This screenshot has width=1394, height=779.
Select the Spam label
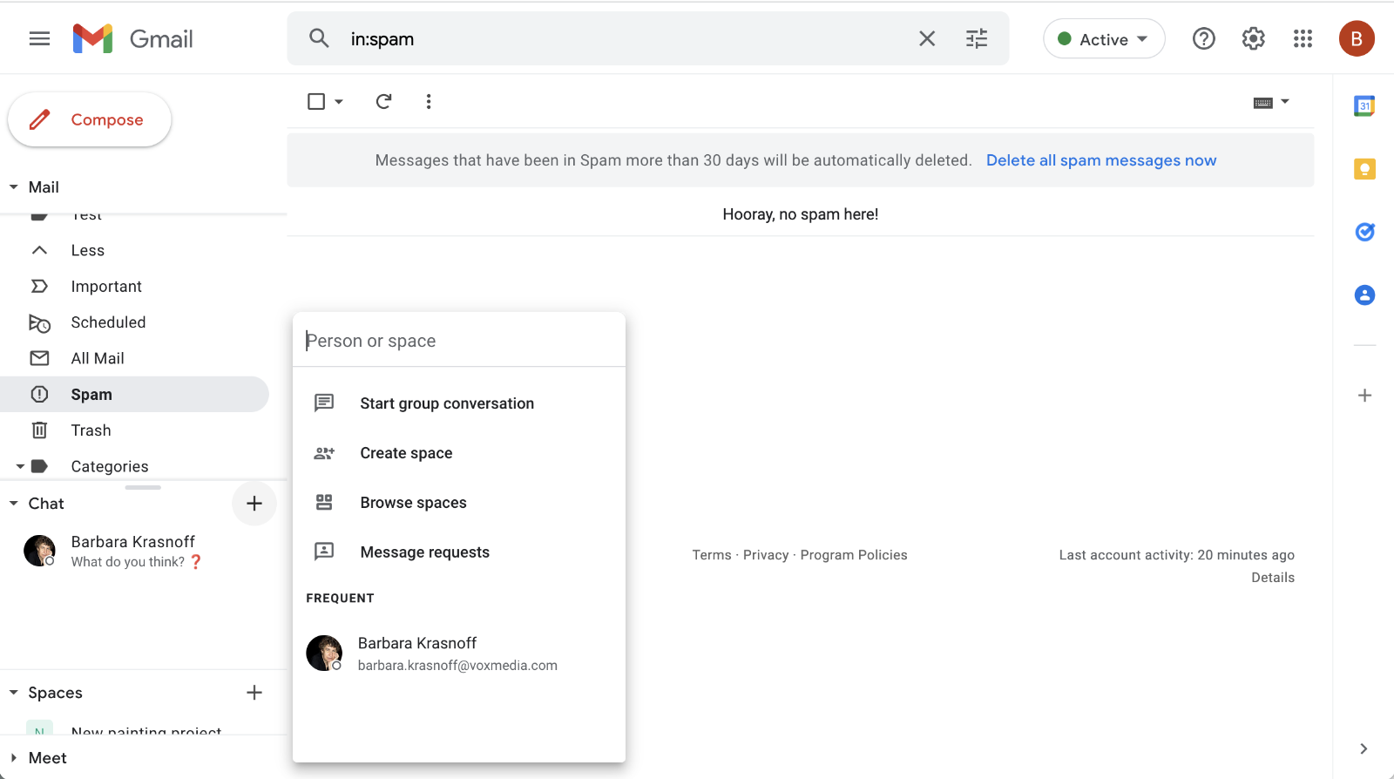coord(135,394)
